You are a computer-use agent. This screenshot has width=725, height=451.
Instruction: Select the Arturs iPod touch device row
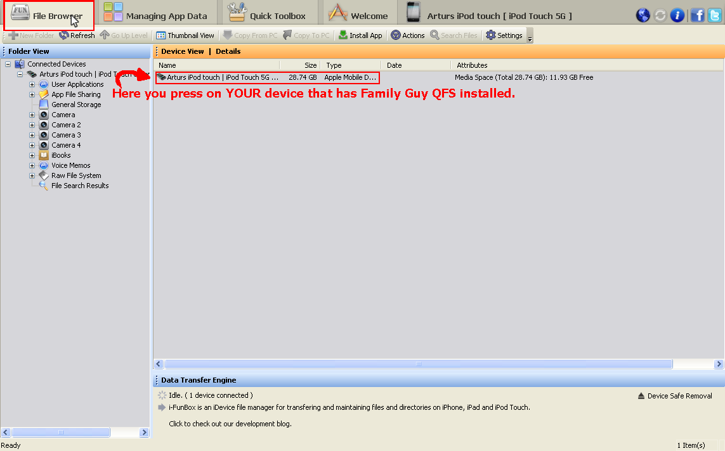(x=267, y=77)
